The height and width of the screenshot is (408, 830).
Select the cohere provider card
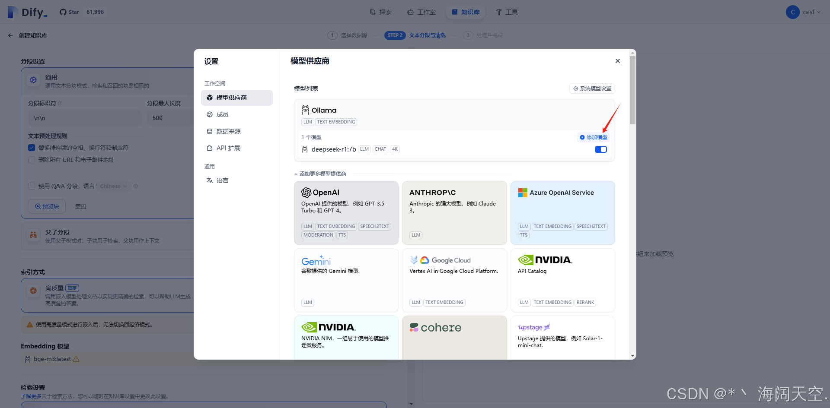(454, 338)
